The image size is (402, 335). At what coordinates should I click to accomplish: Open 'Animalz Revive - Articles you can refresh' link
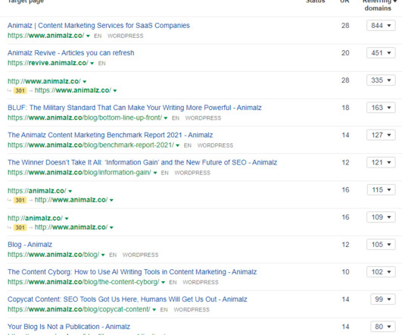pyautogui.click(x=70, y=53)
